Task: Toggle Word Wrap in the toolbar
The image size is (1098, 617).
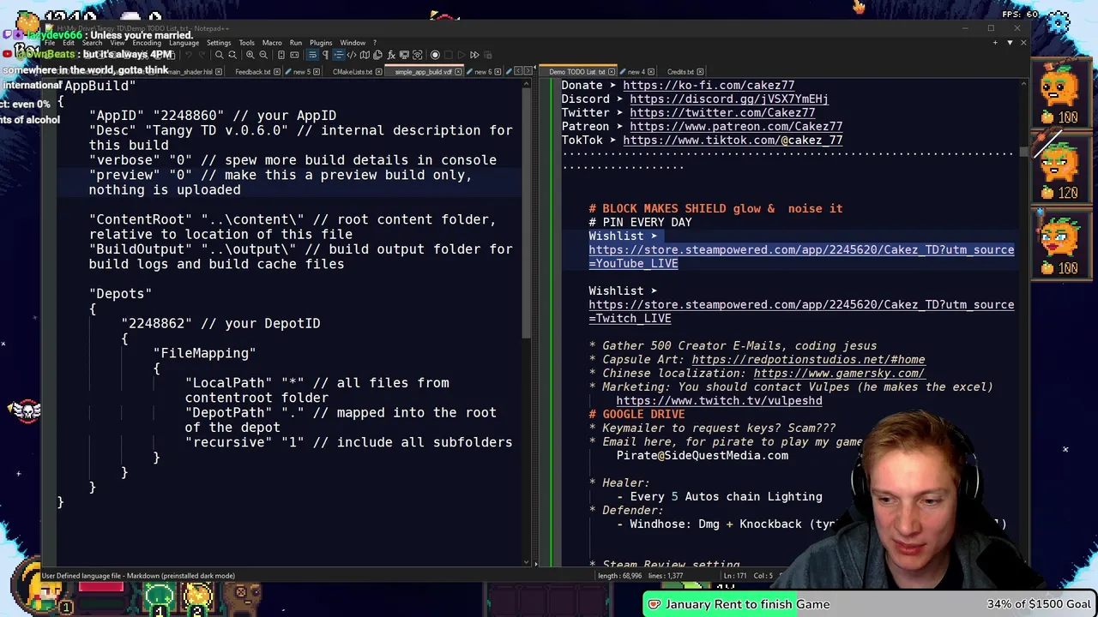Action: (312, 55)
